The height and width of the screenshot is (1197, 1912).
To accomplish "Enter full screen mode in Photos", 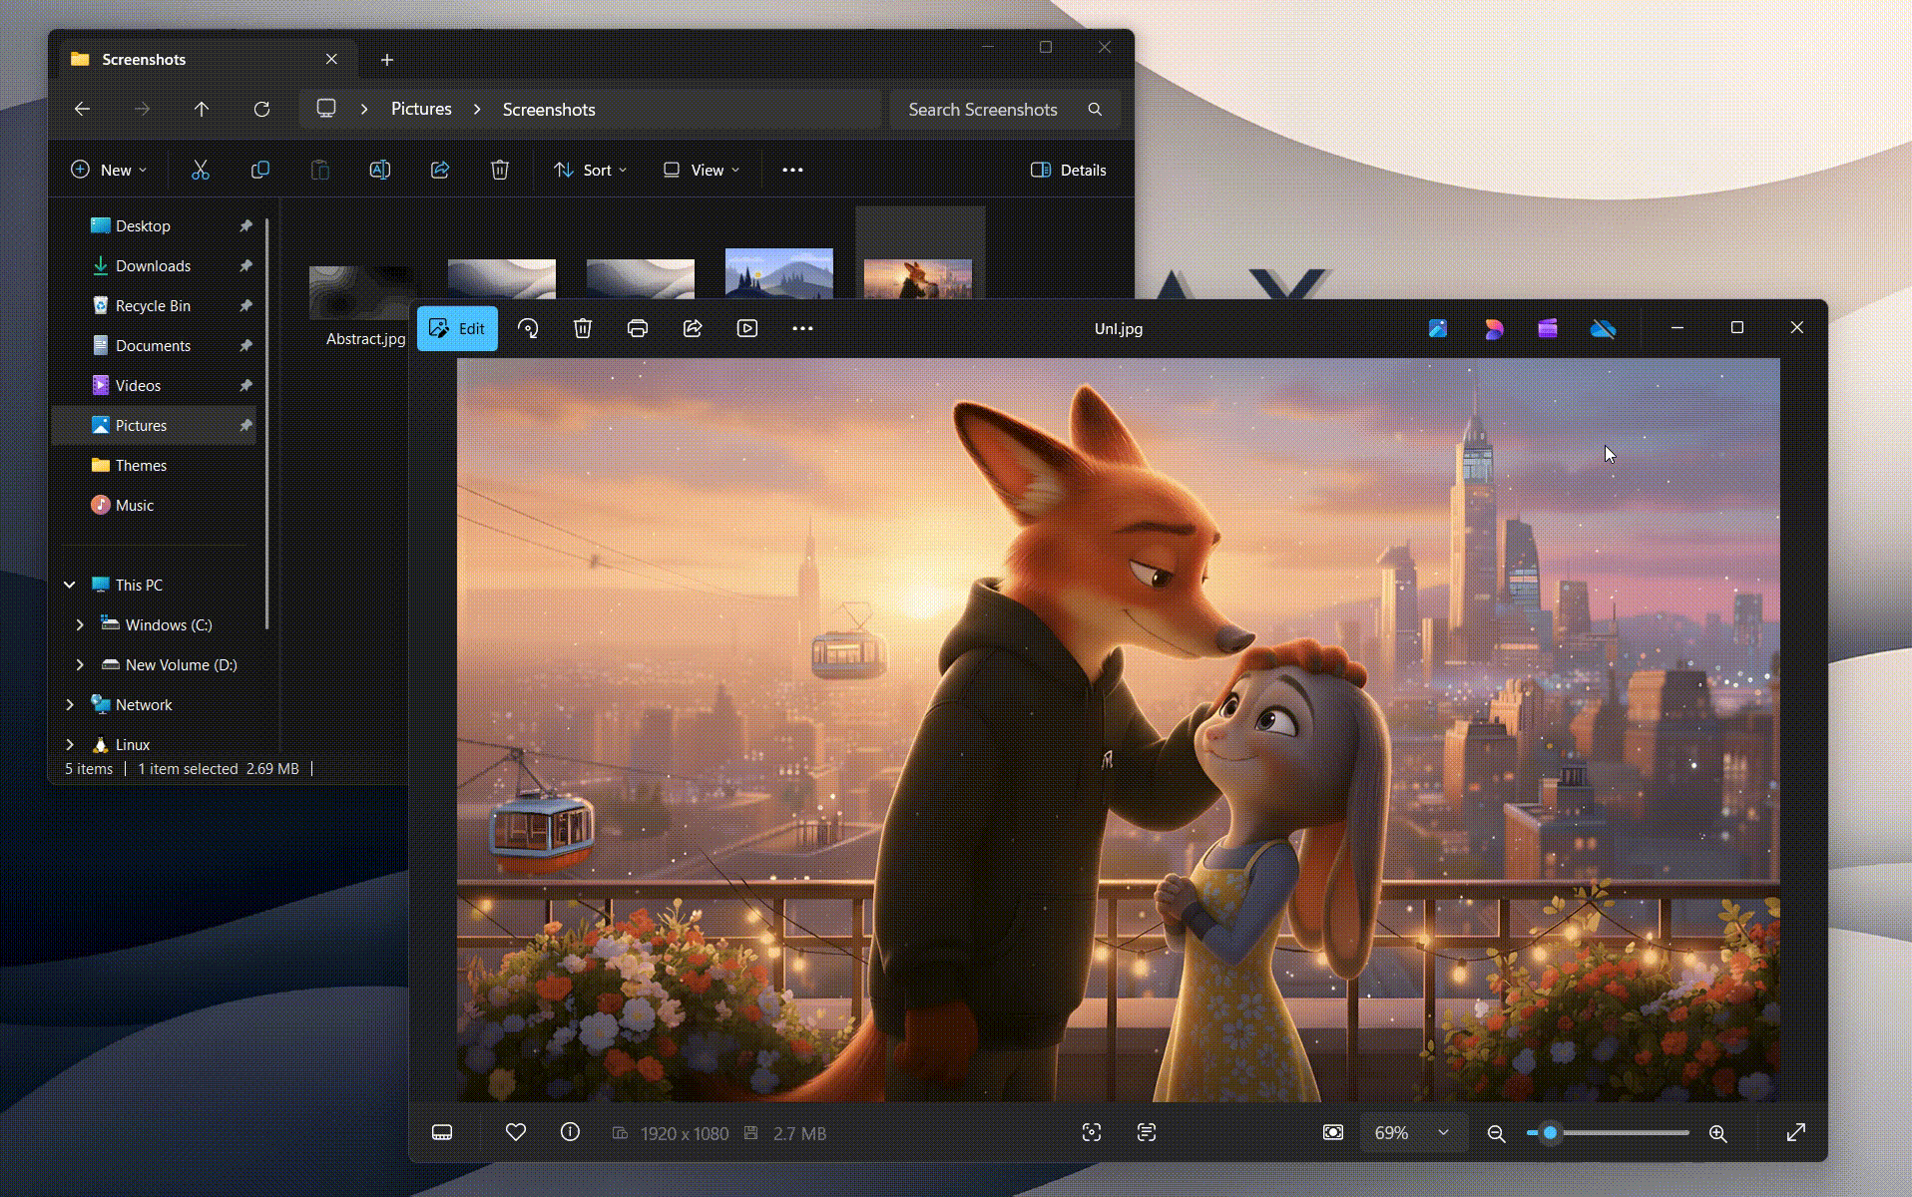I will coord(1796,1132).
